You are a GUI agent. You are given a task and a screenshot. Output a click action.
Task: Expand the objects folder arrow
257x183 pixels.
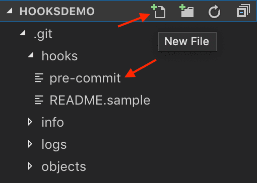click(30, 166)
